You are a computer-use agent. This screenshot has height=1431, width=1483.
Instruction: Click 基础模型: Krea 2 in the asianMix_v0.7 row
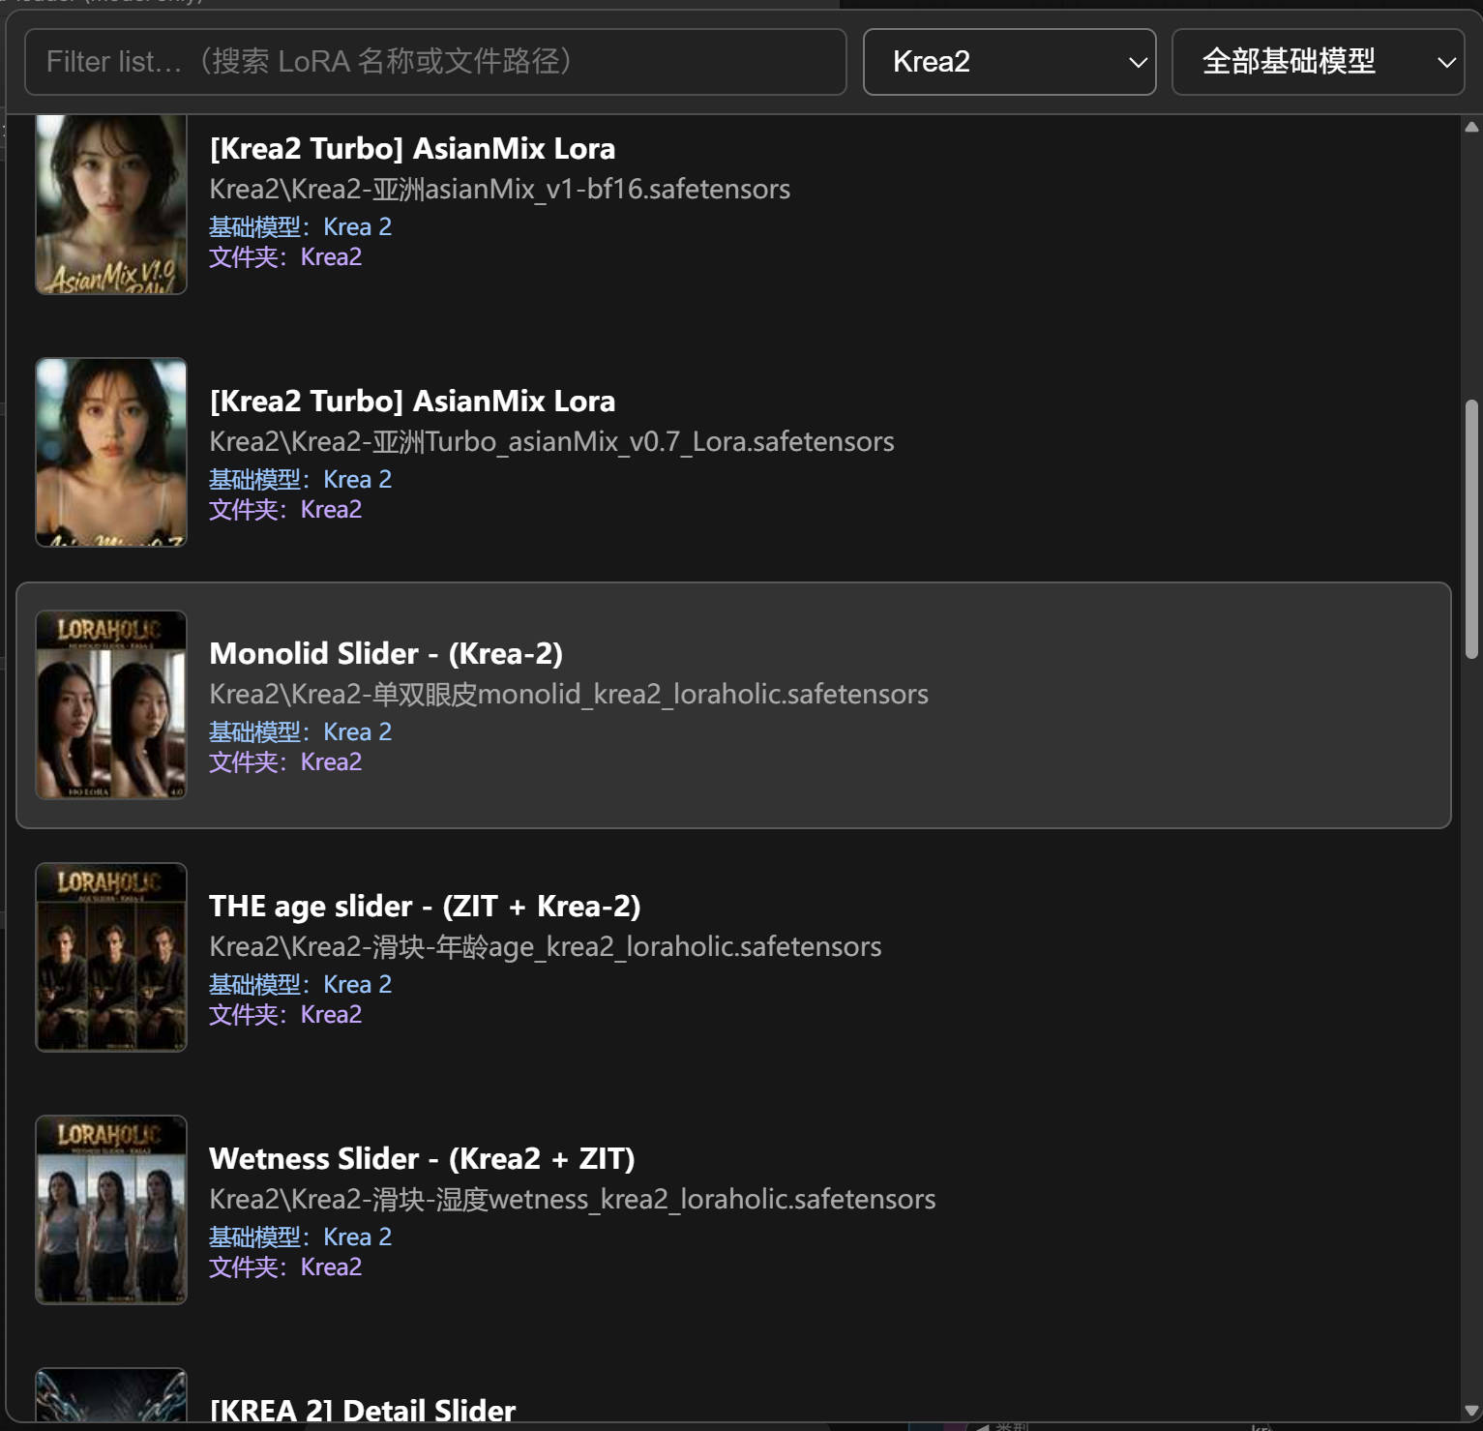tap(301, 479)
